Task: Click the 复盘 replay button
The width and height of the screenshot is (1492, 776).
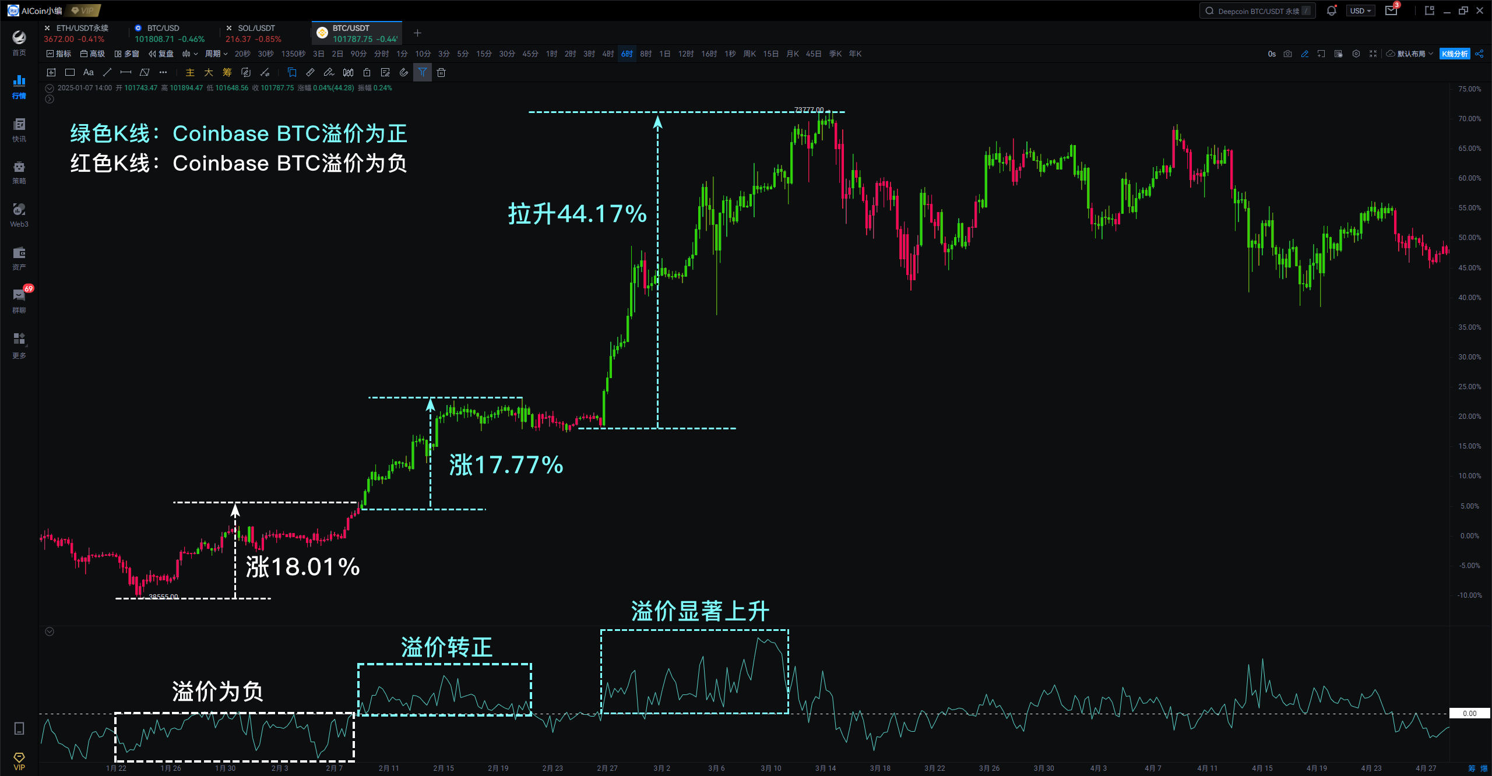Action: (x=161, y=54)
